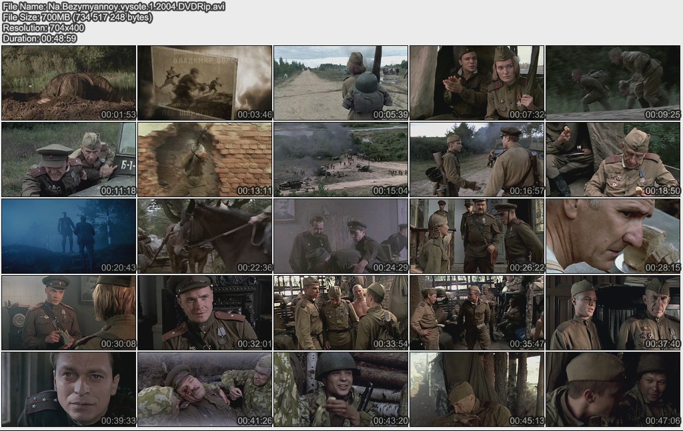Viewport: 683px width, 431px height.
Task: Pick the helmeted soldier frame 00:43:20
Action: click(x=341, y=389)
